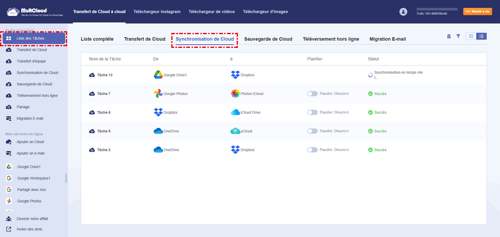Click Ajouter un Cloud in sidebar
This screenshot has height=237, width=500.
[30, 142]
